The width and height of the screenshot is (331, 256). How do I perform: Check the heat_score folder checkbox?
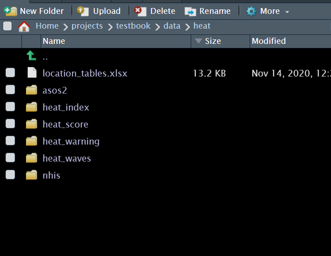pyautogui.click(x=10, y=124)
